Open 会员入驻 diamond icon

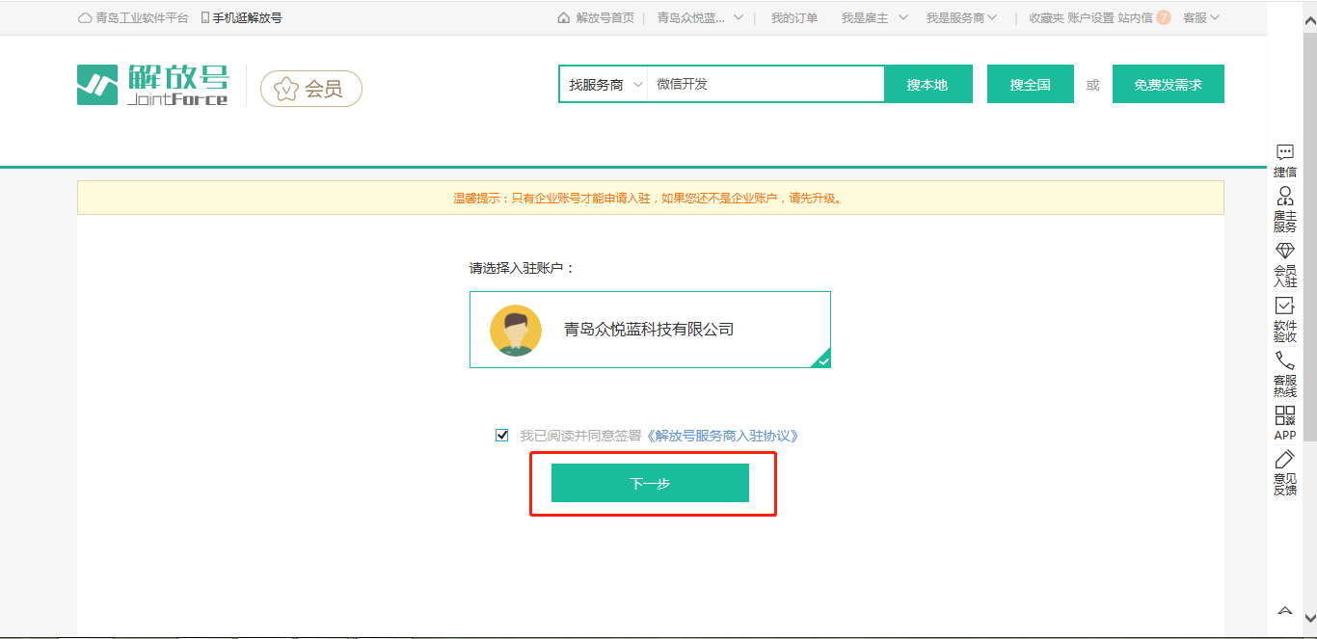coord(1284,250)
